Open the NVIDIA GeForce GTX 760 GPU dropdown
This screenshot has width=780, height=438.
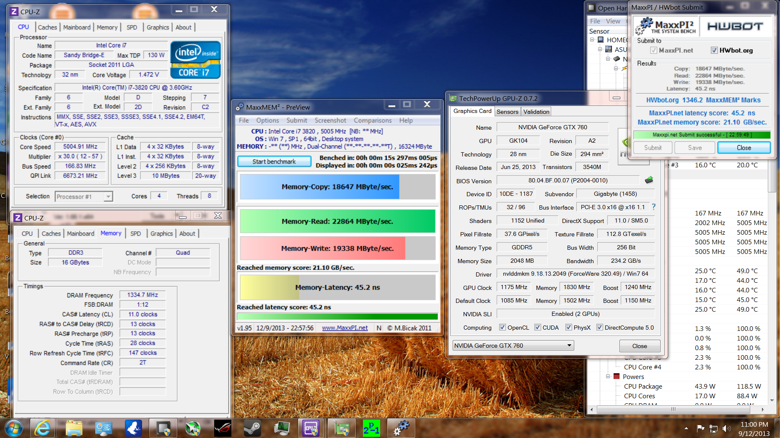pos(513,346)
